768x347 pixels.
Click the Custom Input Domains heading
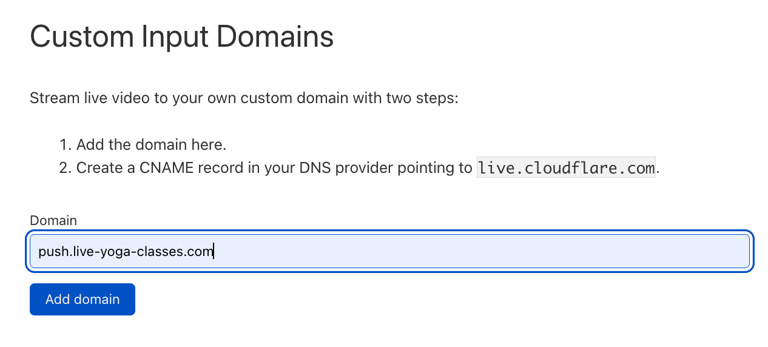tap(181, 36)
